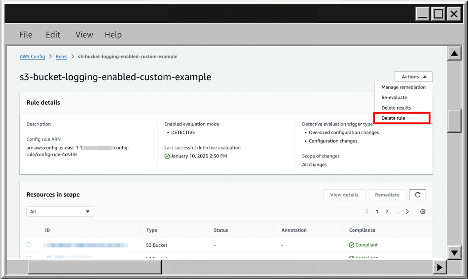Viewport: 468px width, 279px height.
Task: Click the rule name page title
Action: pyautogui.click(x=115, y=77)
